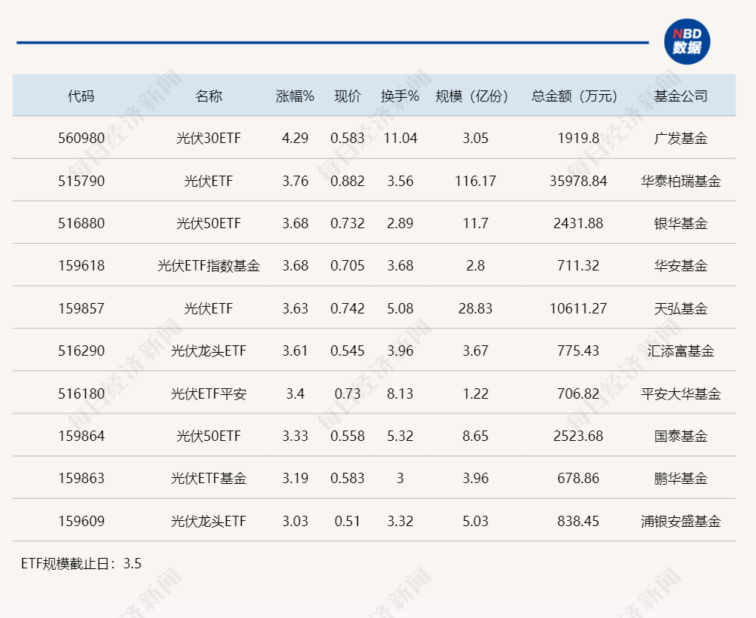Click the 0.558 price value
The image size is (756, 618).
tap(348, 436)
